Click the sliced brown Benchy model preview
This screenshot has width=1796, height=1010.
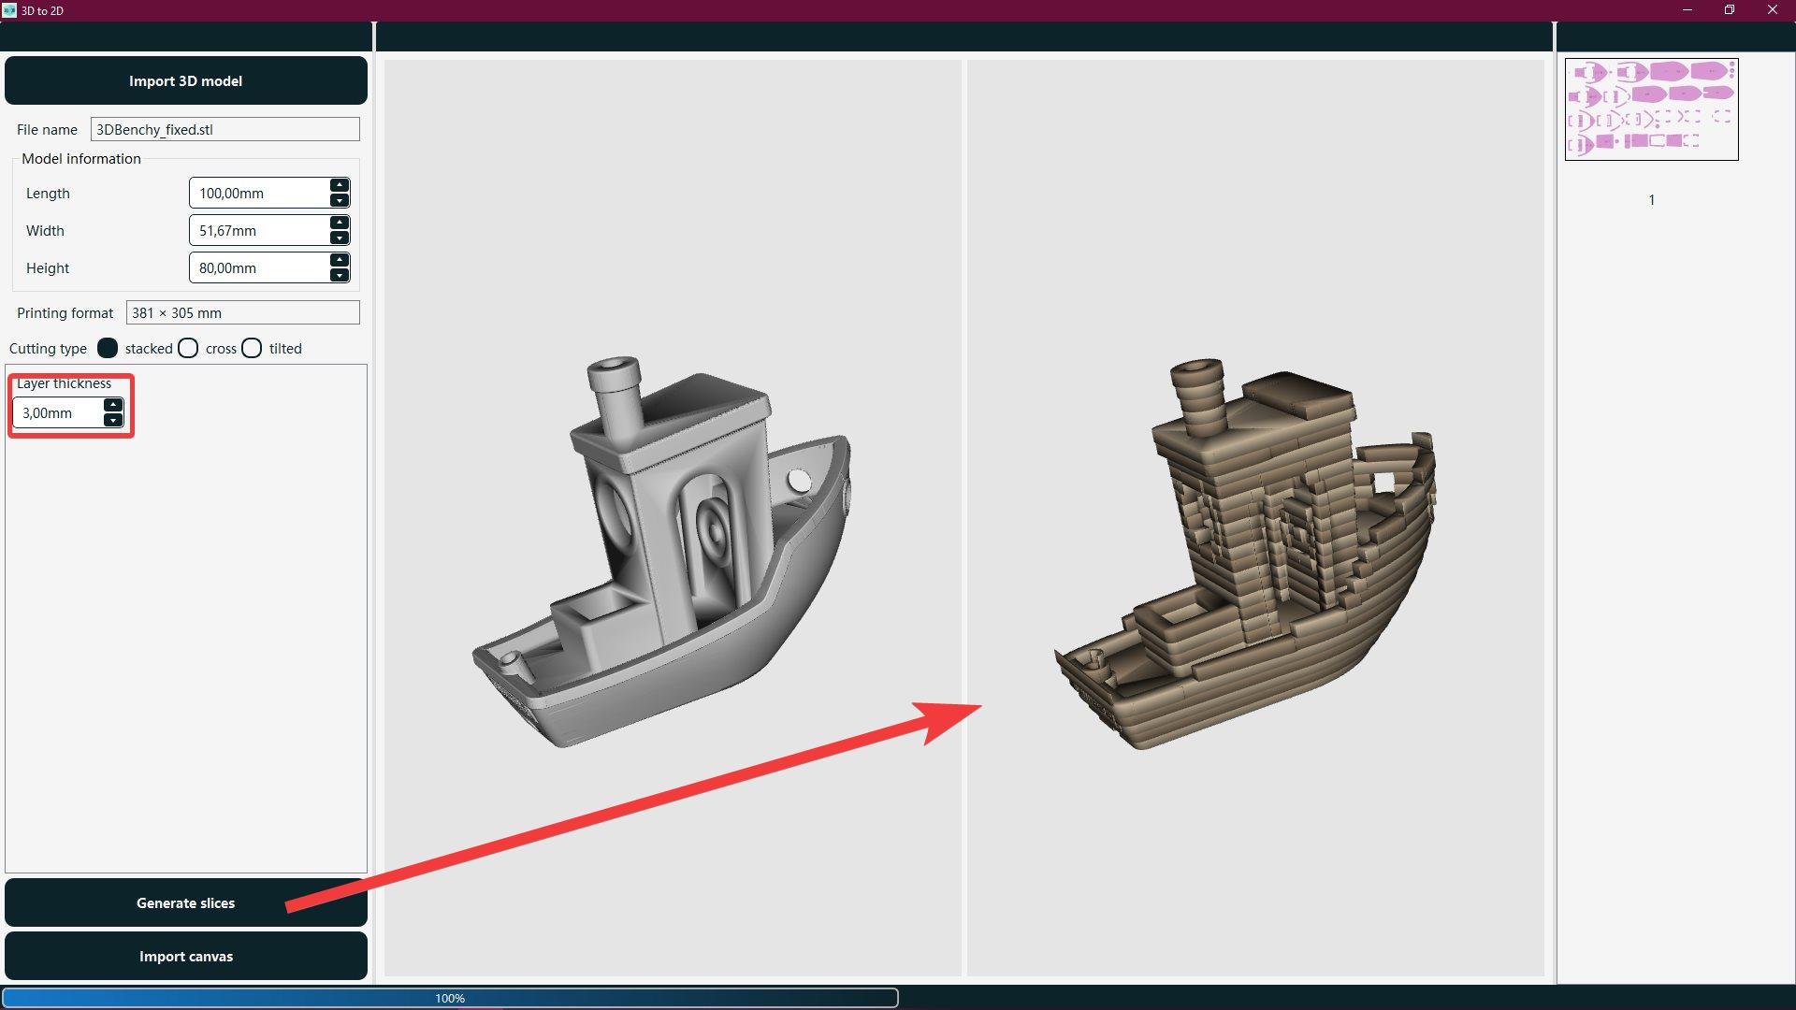point(1246,554)
